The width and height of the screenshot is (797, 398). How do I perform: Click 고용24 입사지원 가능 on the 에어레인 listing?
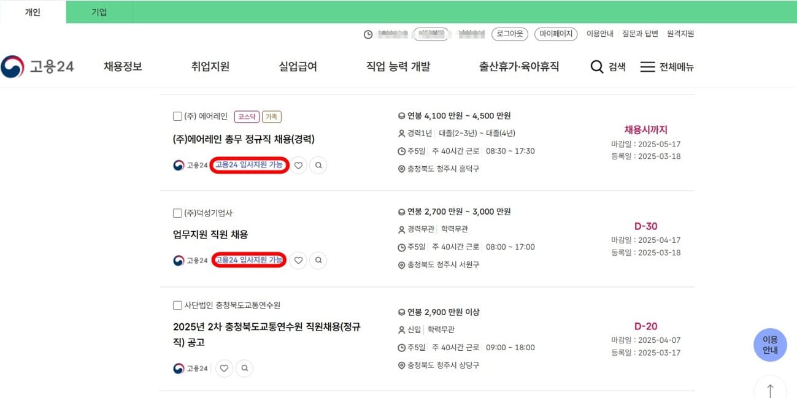pyautogui.click(x=250, y=166)
